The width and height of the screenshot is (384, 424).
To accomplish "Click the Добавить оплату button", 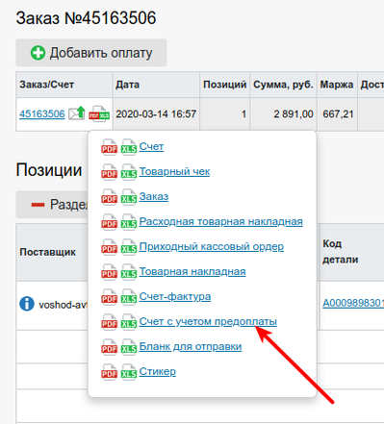I will 91,53.
